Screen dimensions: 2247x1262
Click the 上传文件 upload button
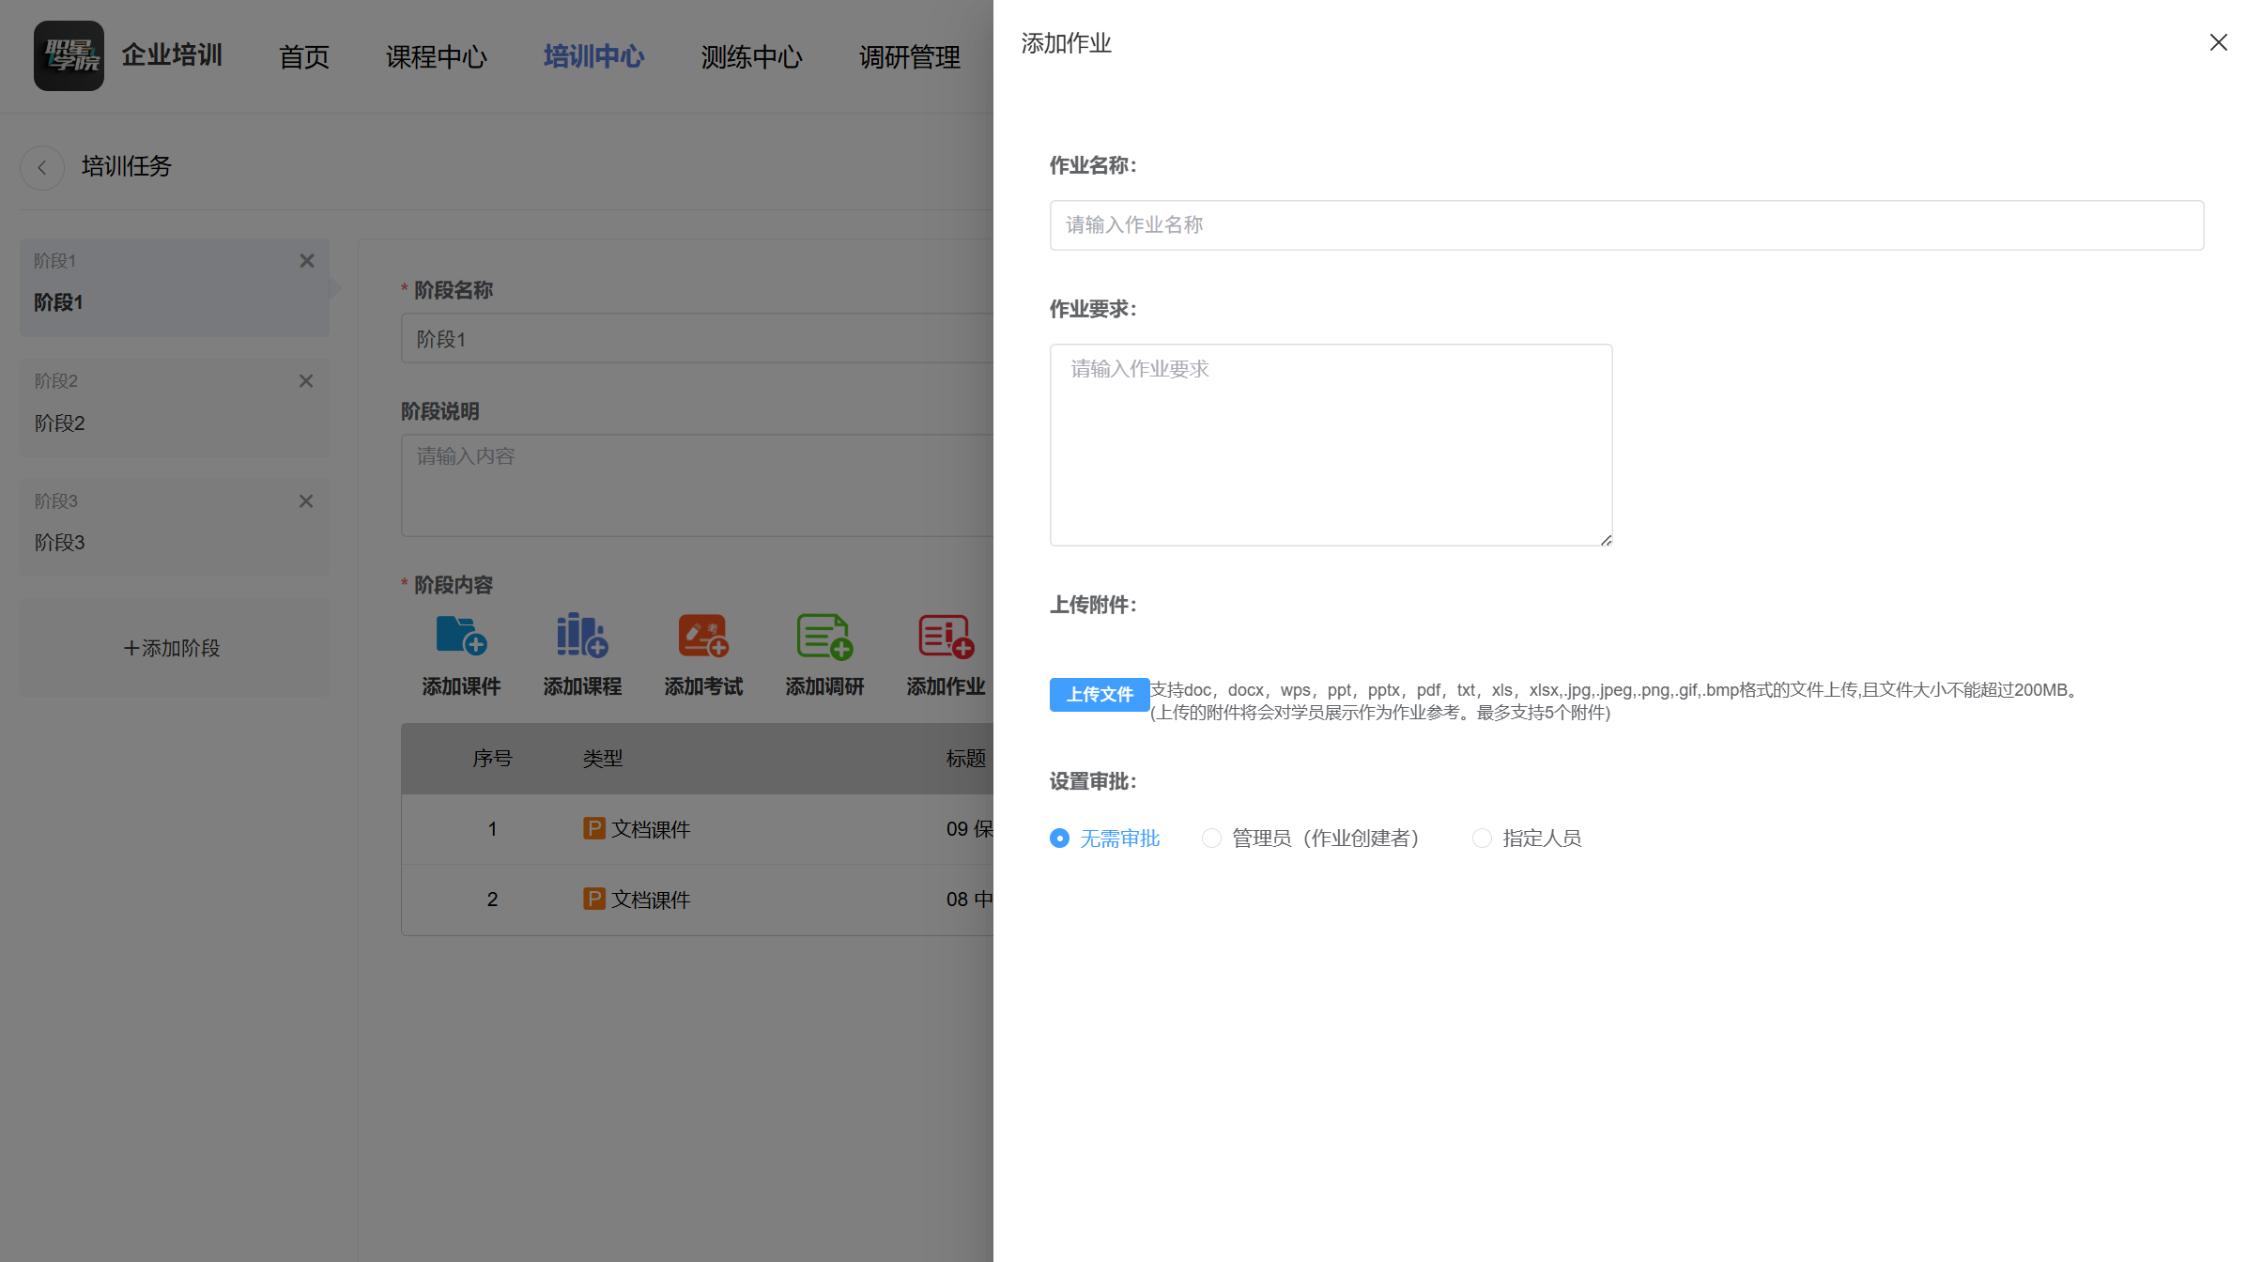click(x=1099, y=695)
